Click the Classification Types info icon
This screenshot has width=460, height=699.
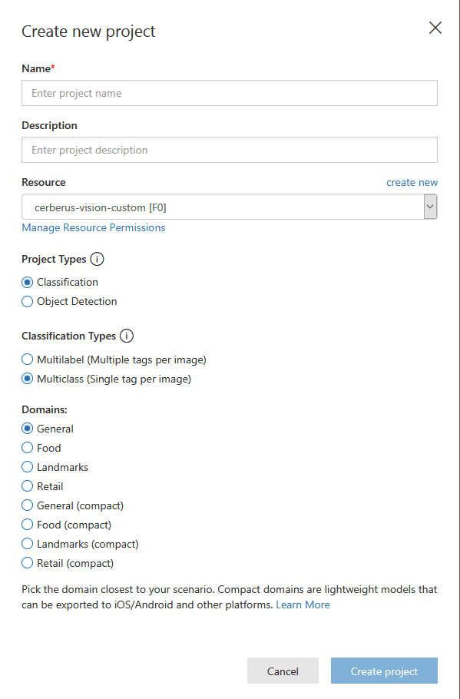click(x=127, y=336)
